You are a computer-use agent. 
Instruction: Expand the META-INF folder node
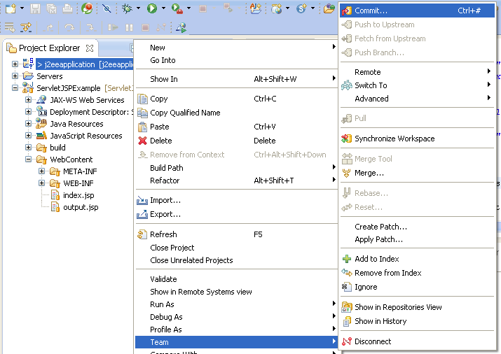click(41, 171)
